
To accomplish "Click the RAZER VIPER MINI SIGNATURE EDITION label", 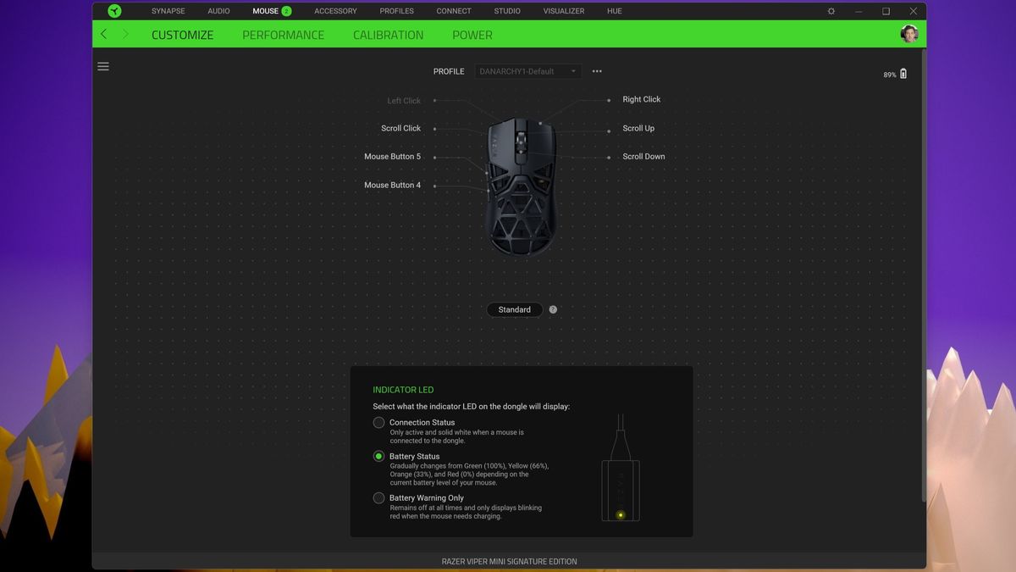I will [509, 561].
